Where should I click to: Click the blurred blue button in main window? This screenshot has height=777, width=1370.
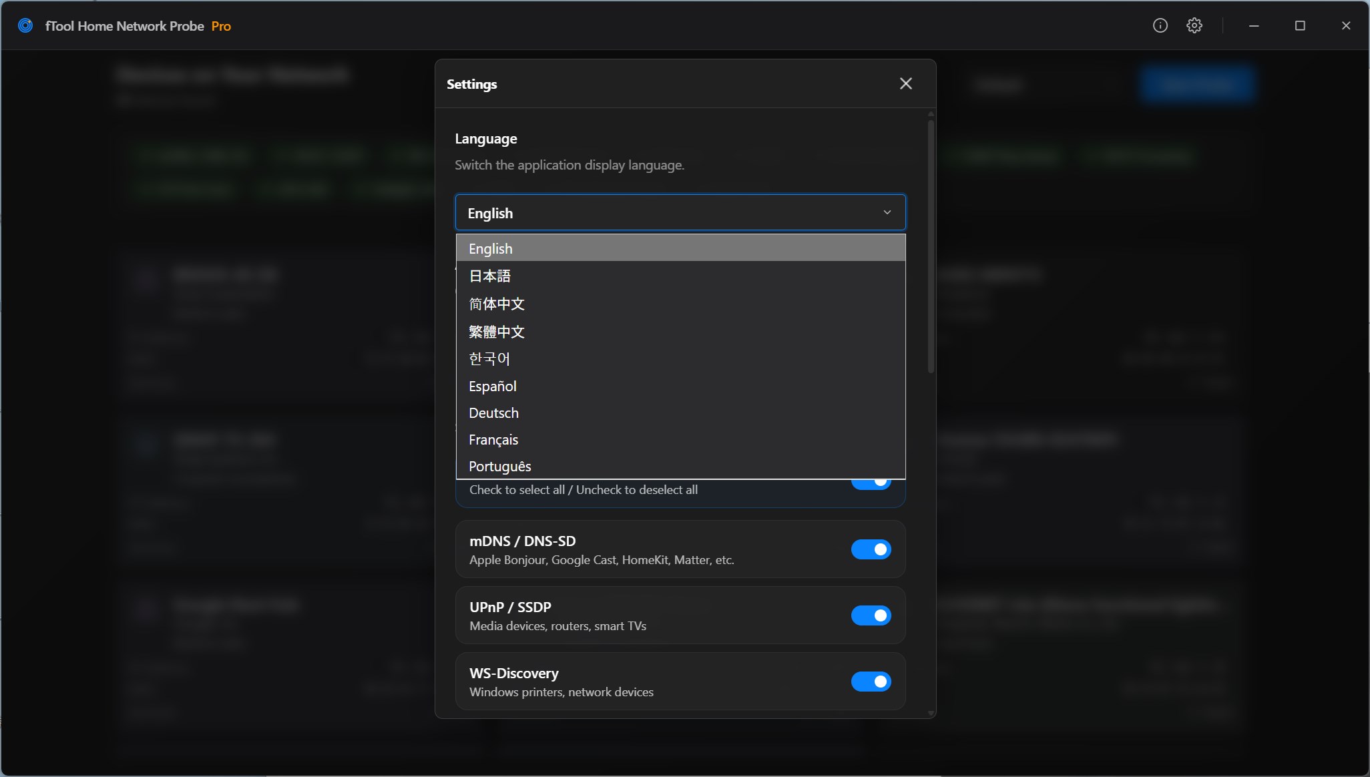click(1198, 84)
